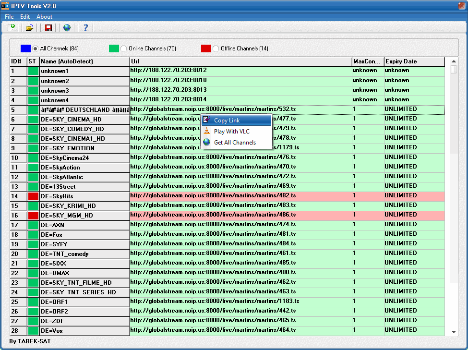Click the open folder toolbar icon

point(30,28)
